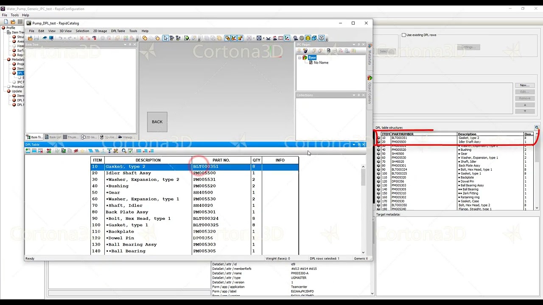543x305 pixels.
Task: Click the DESCRIPTION column header
Action: coord(148,160)
